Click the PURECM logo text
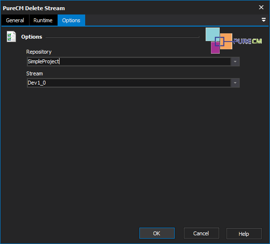The width and height of the screenshot is (270, 244). 247,41
